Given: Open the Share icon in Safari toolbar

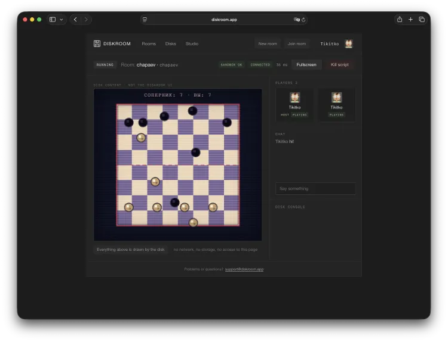Looking at the screenshot, I should [x=400, y=20].
